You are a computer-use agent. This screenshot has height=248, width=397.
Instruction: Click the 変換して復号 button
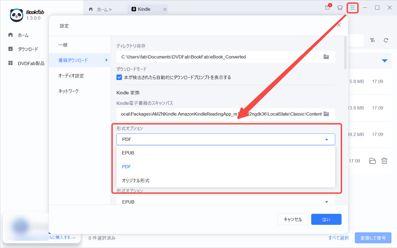(x=373, y=238)
